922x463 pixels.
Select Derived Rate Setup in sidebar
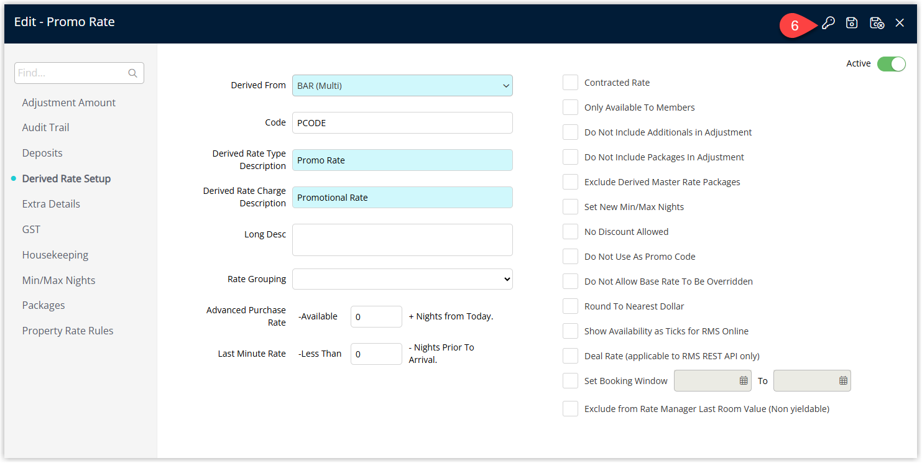tap(67, 178)
